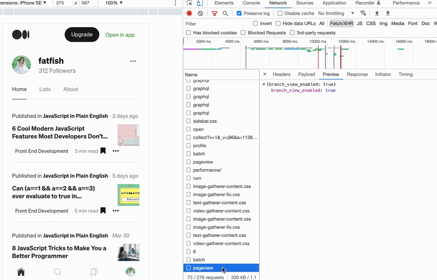Enable the Disable cache checkbox
This screenshot has width=437, height=280.
click(x=280, y=14)
